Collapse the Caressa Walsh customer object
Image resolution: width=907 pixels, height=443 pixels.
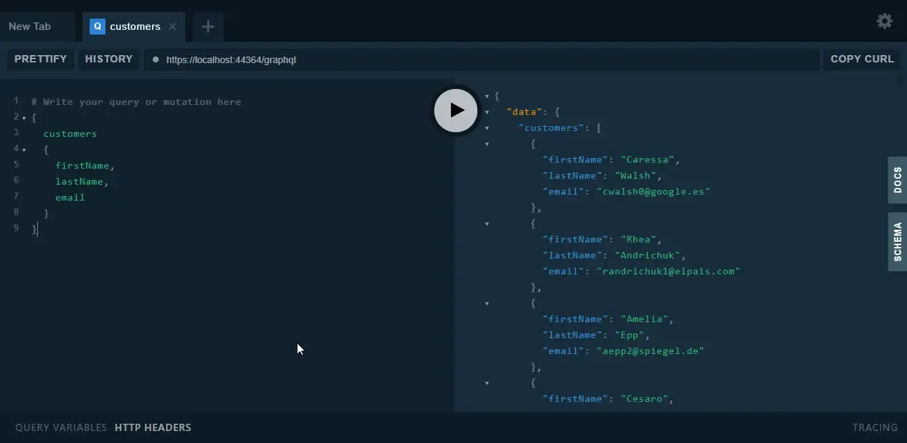tap(487, 145)
